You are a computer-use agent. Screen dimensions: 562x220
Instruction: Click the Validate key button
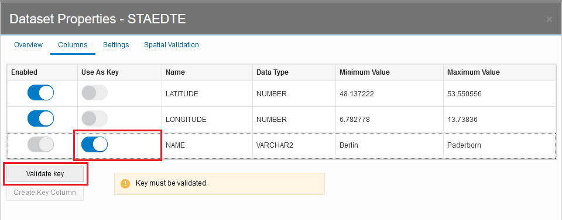coord(45,174)
